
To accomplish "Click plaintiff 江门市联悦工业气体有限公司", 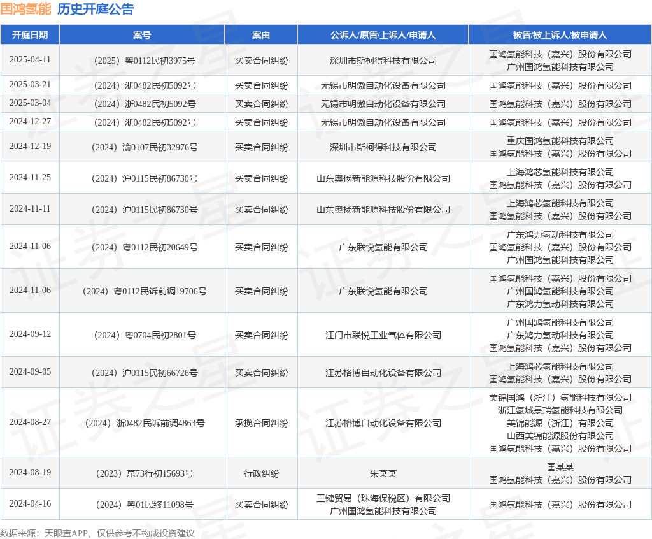I will 383,336.
